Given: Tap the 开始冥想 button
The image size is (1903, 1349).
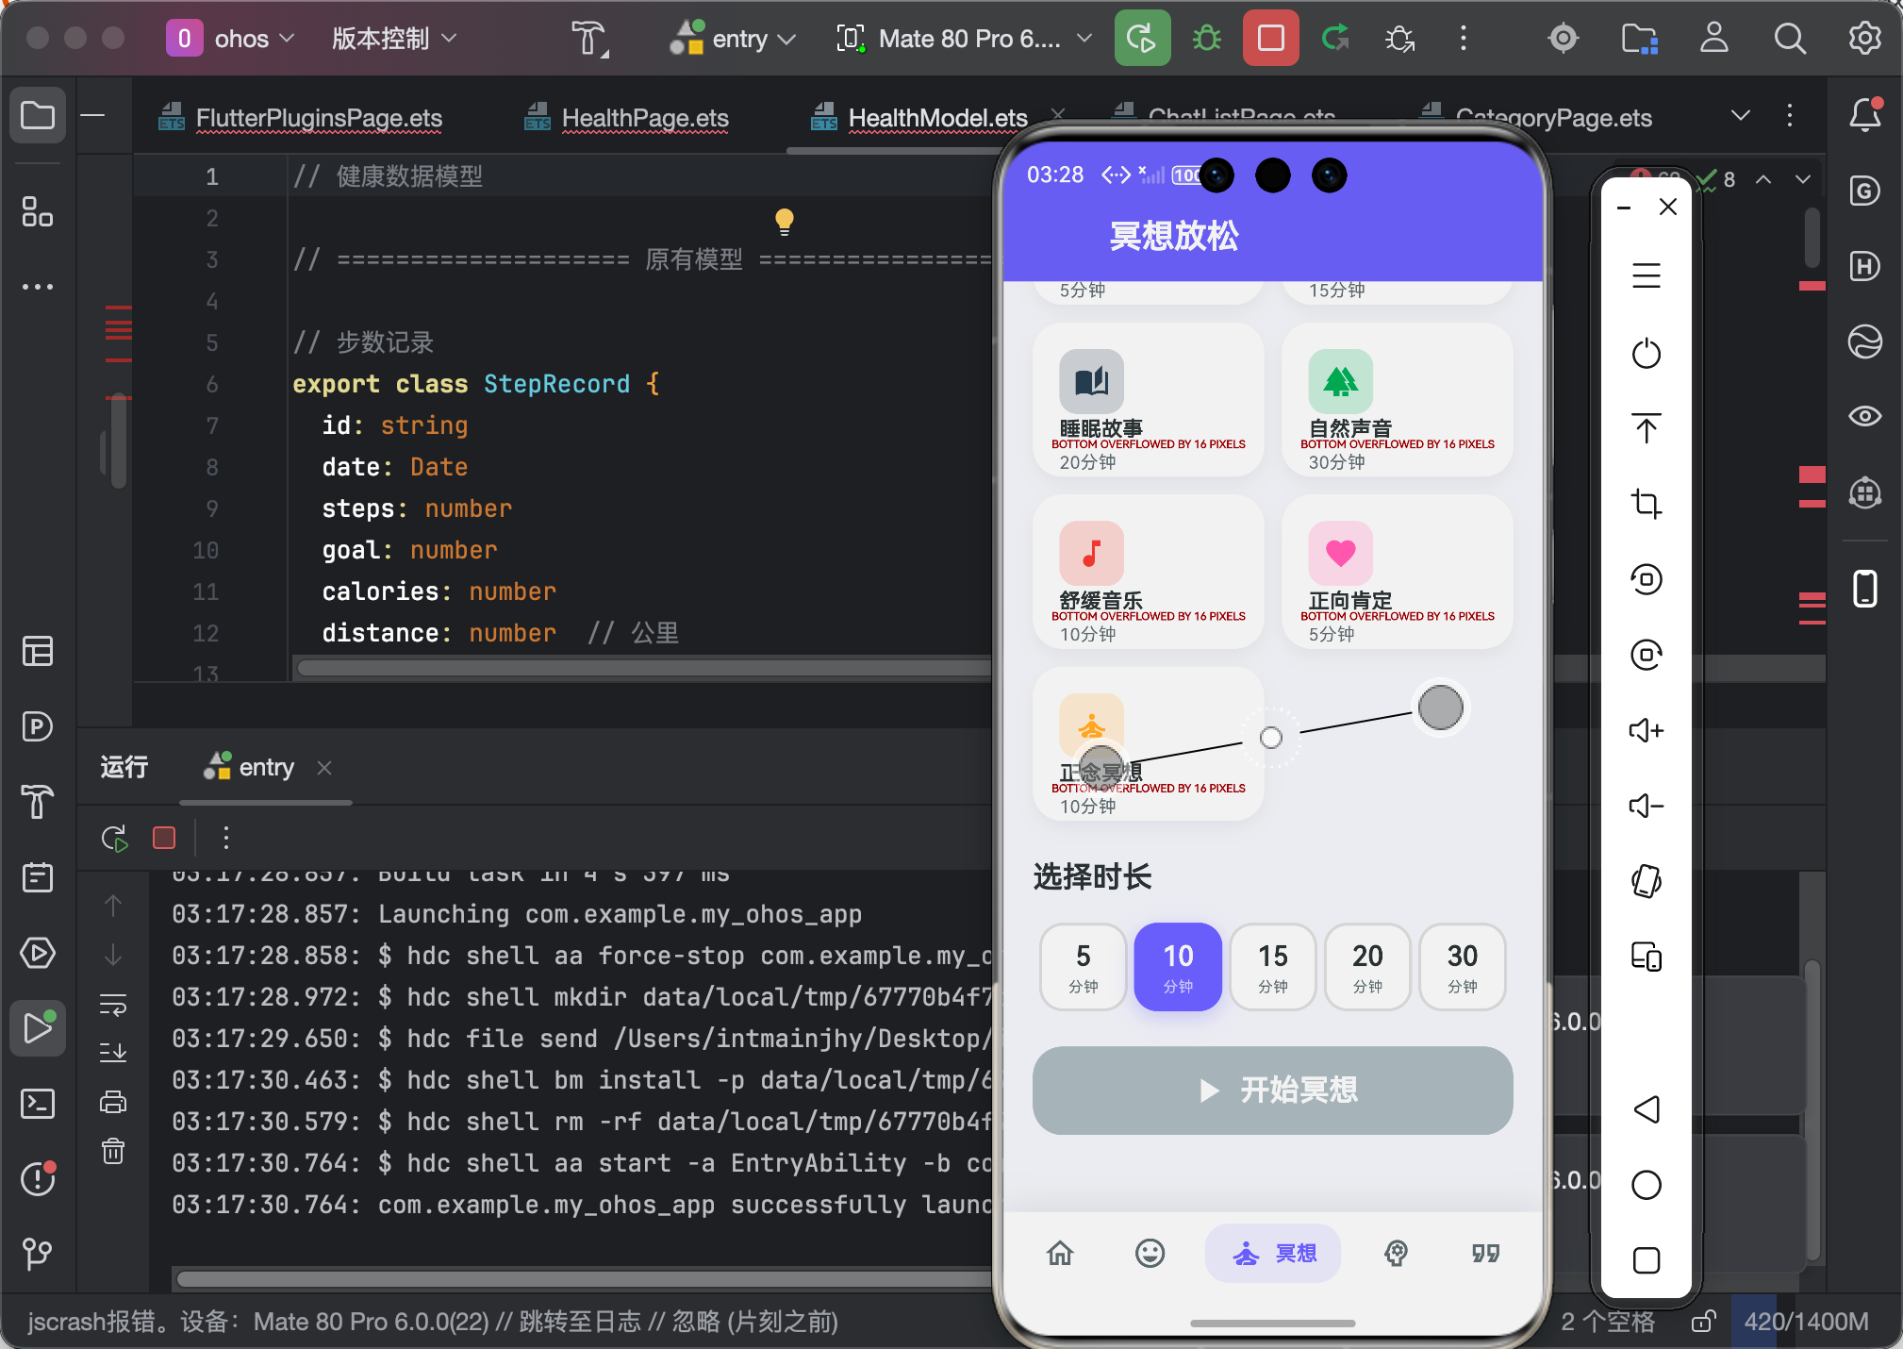Looking at the screenshot, I should click(x=1272, y=1090).
